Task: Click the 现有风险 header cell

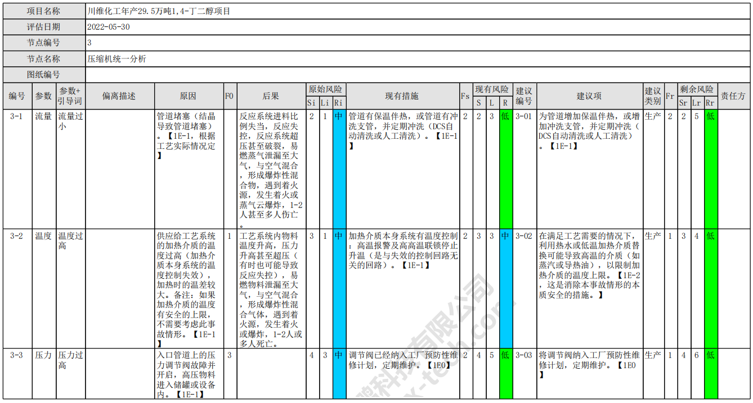Action: [492, 89]
